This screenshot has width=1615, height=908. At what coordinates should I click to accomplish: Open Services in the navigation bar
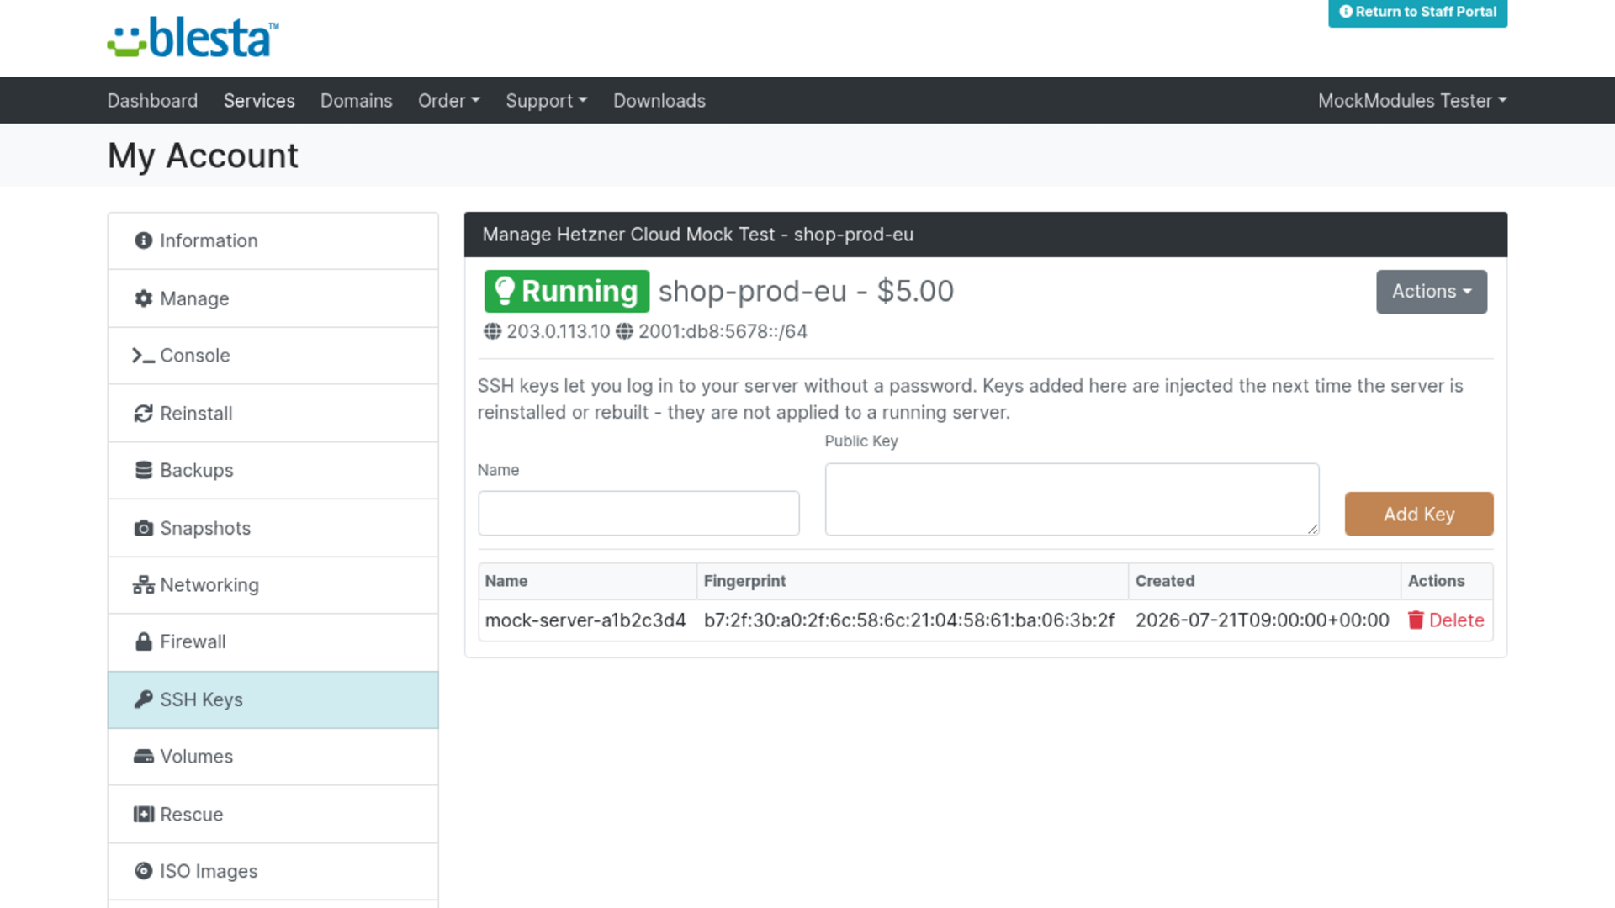tap(259, 101)
